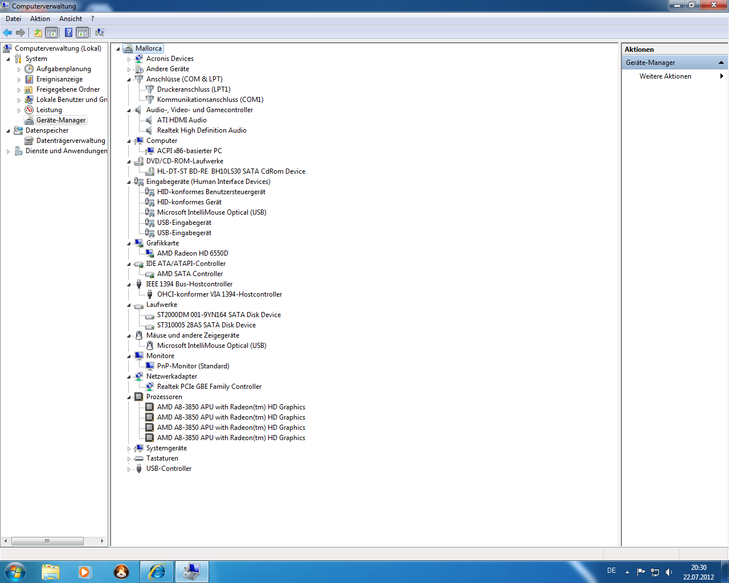Select AMD SATA Controller
The height and width of the screenshot is (583, 729).
[190, 274]
